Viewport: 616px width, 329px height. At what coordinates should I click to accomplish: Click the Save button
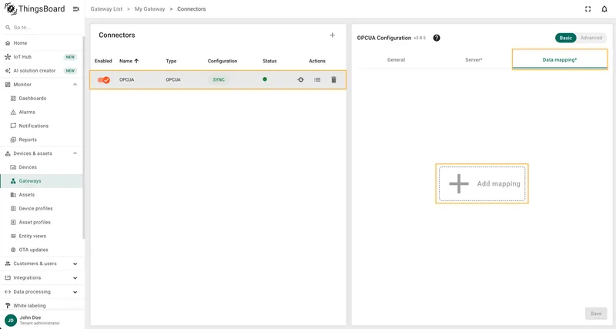(x=596, y=314)
